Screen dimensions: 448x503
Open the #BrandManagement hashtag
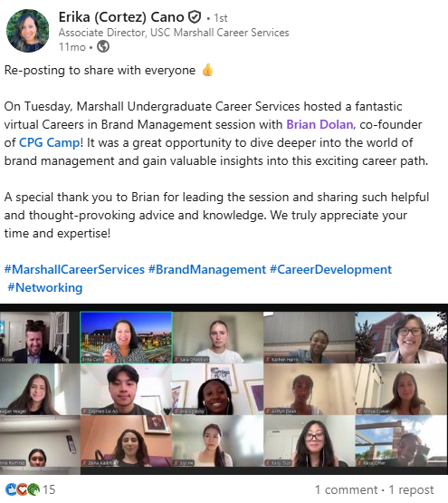207,269
